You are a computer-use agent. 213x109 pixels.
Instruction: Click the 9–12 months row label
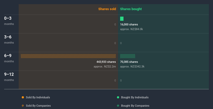pos(9,77)
